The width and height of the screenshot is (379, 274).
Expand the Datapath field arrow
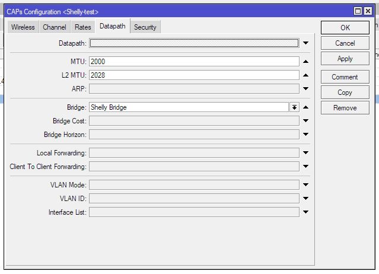point(305,43)
